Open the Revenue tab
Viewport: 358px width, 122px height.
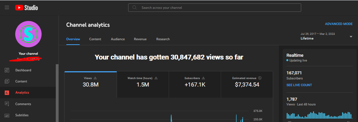[140, 39]
